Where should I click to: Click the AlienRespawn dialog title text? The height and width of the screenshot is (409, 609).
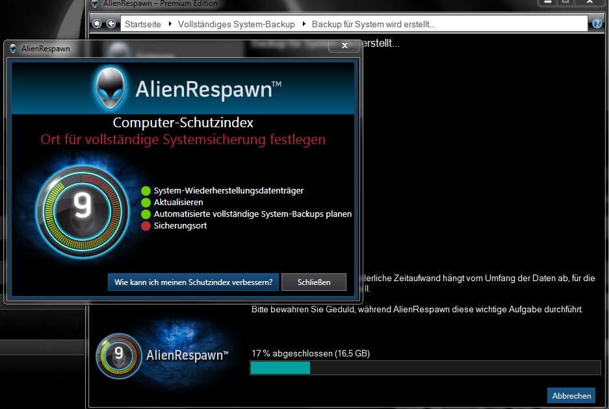tap(46, 49)
